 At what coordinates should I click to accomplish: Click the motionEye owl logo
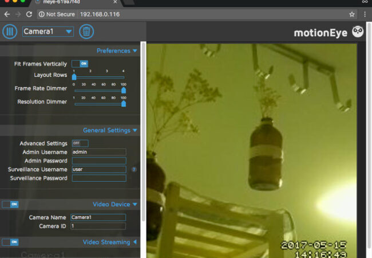[x=358, y=32]
